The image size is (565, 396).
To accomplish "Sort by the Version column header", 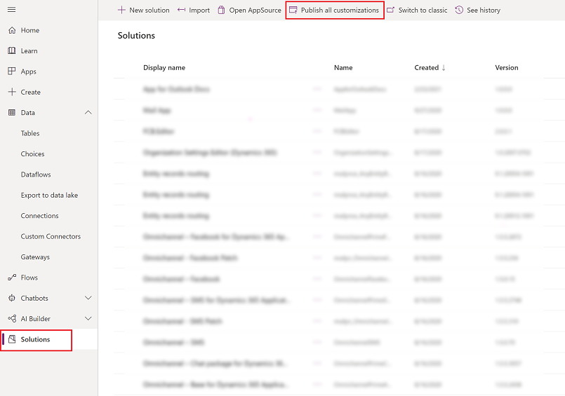I will pos(507,67).
